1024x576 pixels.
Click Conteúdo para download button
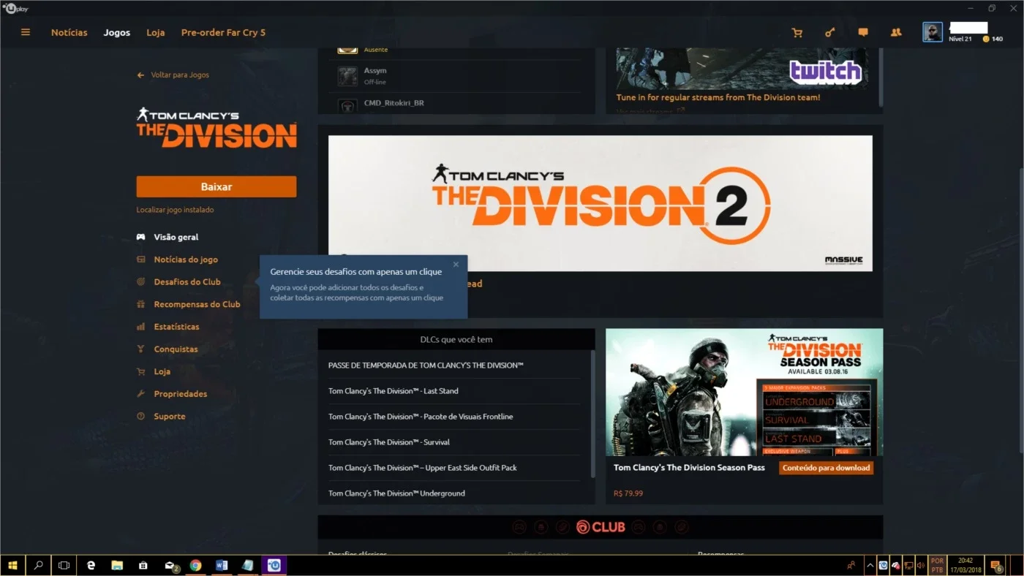click(x=826, y=468)
